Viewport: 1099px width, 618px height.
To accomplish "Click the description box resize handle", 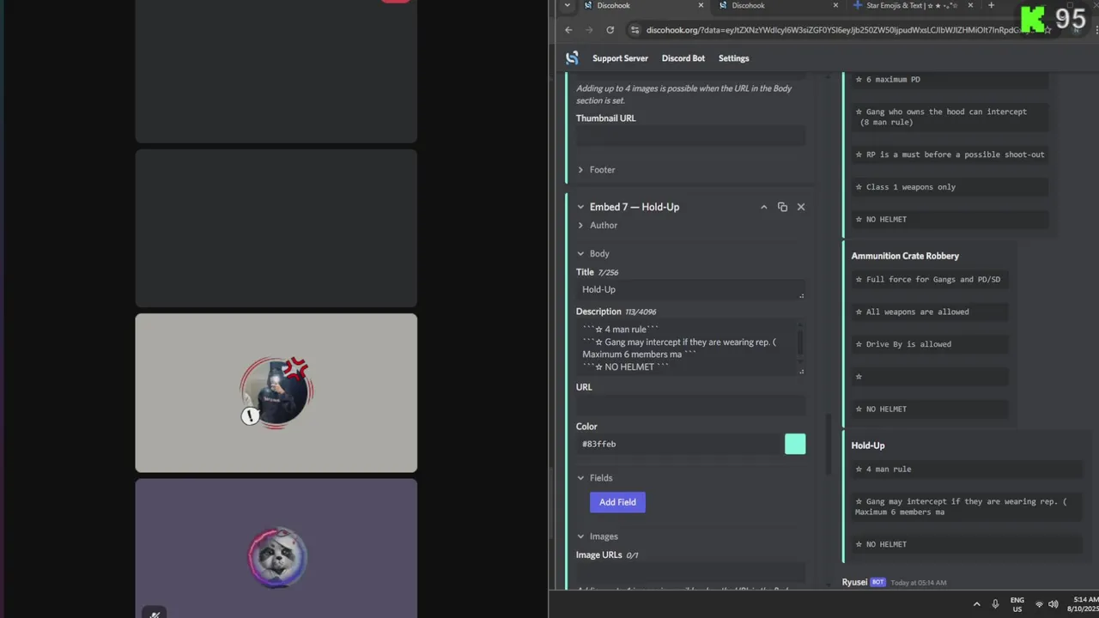I will coord(801,371).
